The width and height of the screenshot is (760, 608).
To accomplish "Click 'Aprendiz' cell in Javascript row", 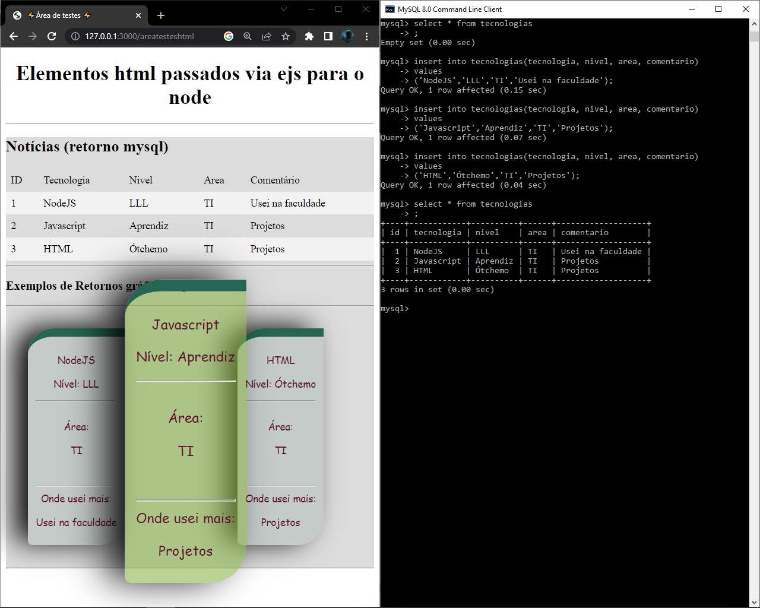I will tap(148, 226).
